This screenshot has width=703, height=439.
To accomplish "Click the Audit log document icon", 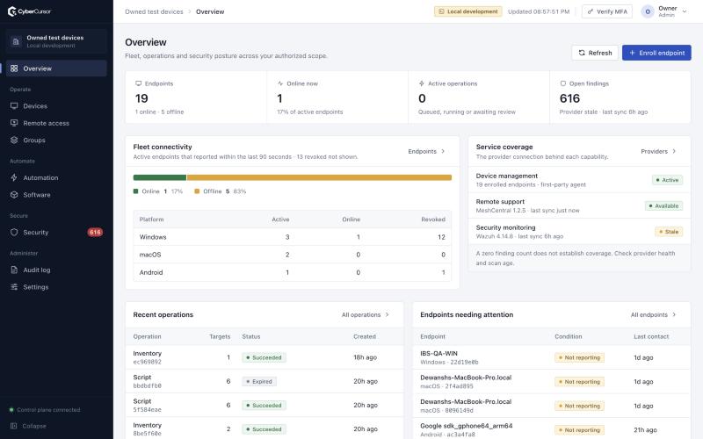I will click(14, 270).
